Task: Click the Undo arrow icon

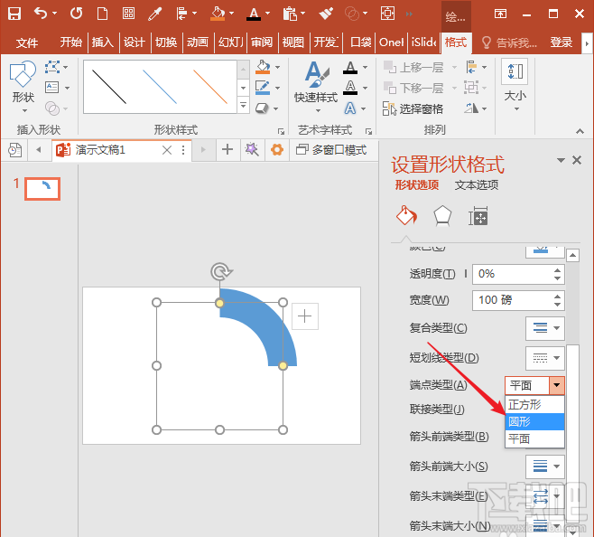Action: [40, 14]
